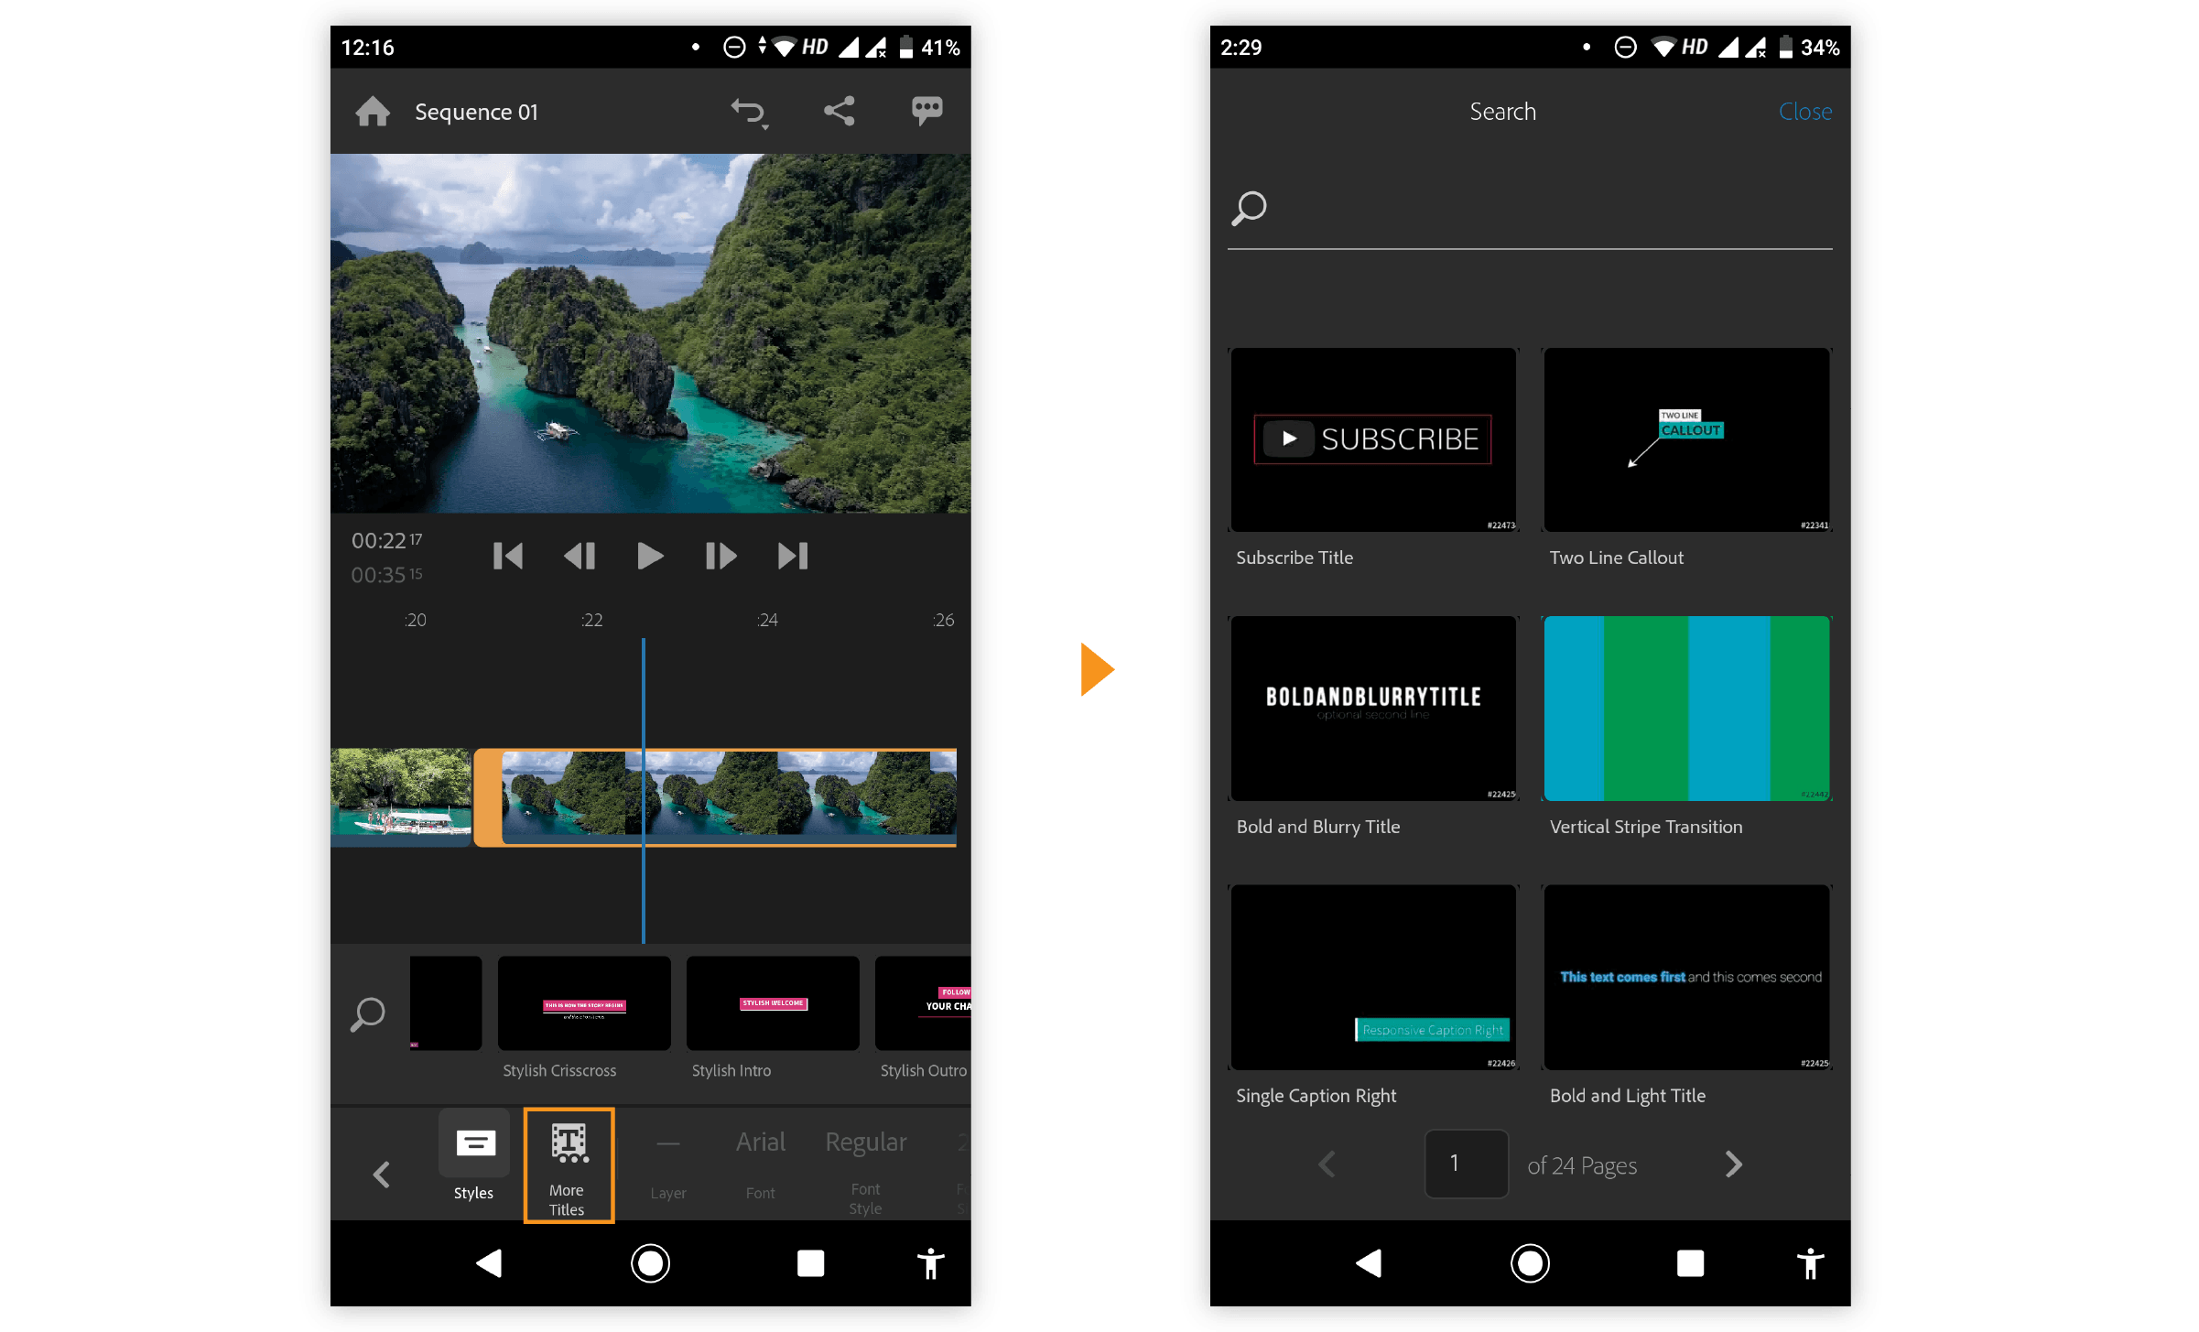Select the Stylish Intro title thumbnail

tap(773, 1003)
